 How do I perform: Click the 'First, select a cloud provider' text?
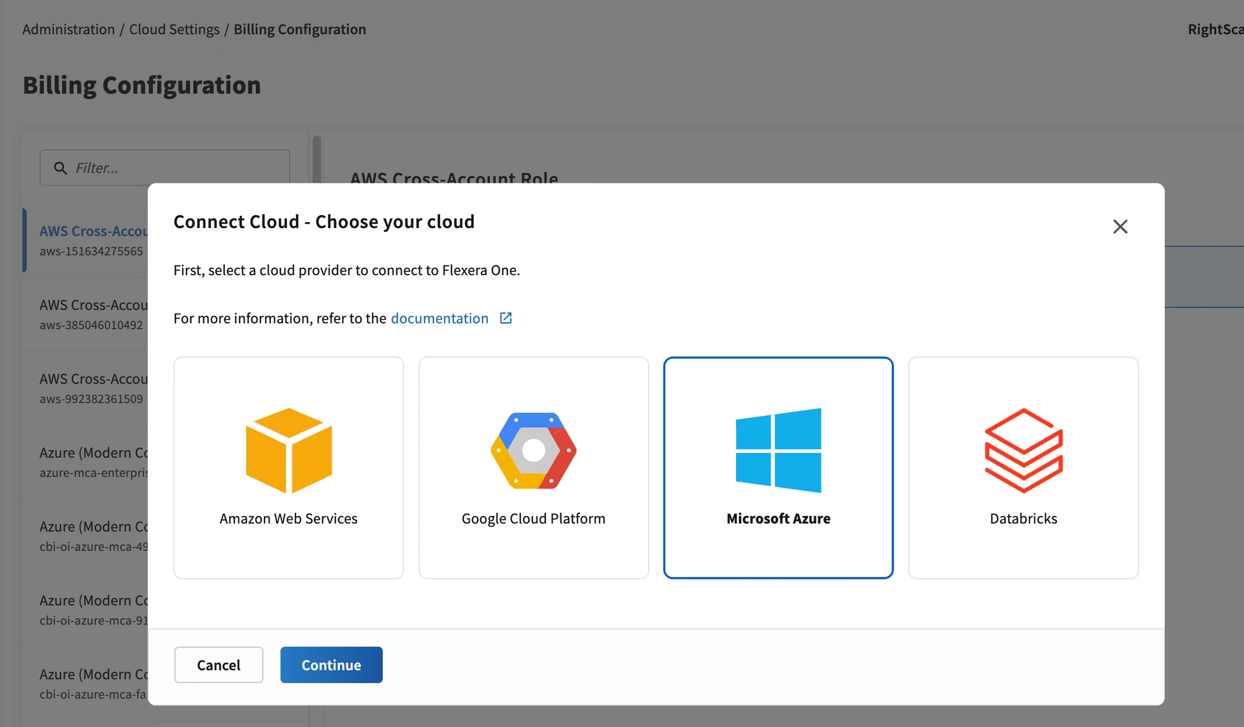(x=347, y=270)
